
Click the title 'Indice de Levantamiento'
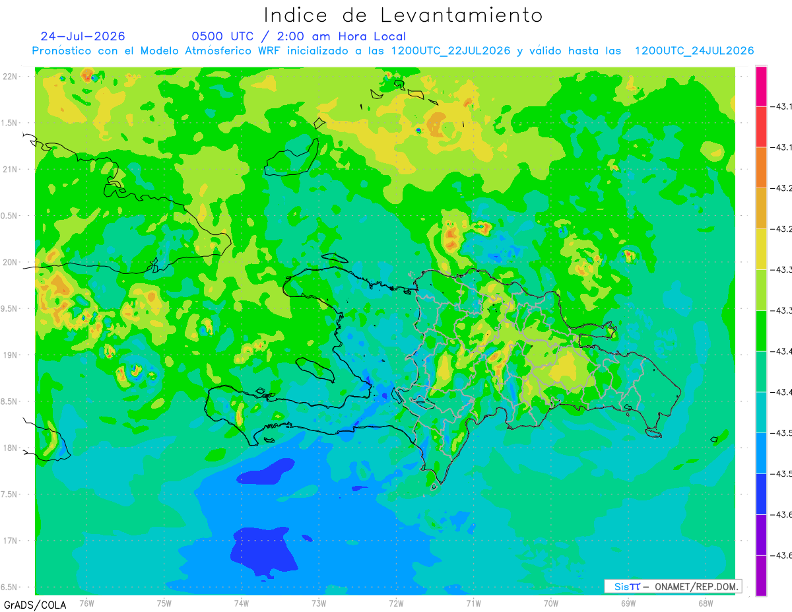[403, 15]
